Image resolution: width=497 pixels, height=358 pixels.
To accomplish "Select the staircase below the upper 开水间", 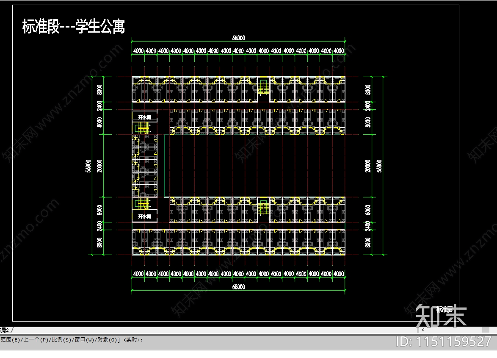I will (x=143, y=128).
